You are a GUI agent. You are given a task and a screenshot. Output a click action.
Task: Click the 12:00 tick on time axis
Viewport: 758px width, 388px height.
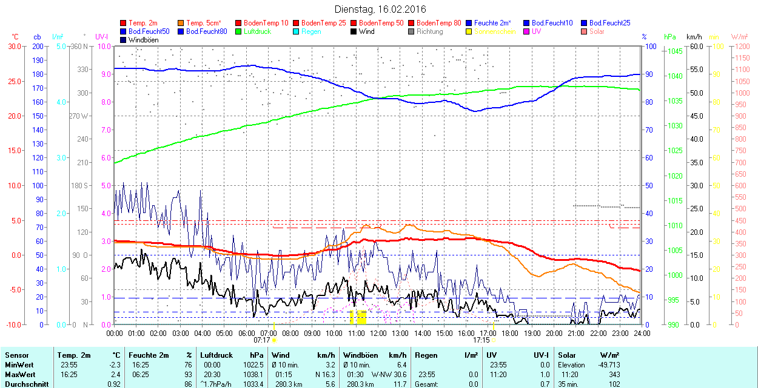point(378,333)
